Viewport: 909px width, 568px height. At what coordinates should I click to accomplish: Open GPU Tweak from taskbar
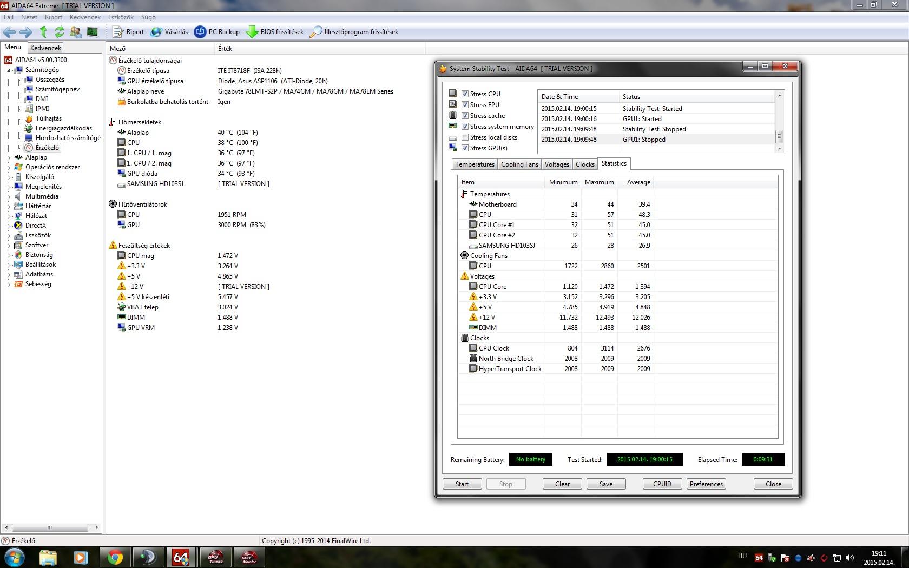click(215, 557)
